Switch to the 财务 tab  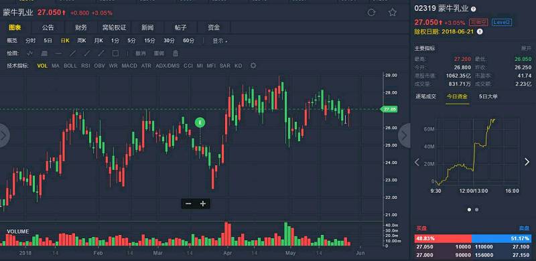(x=81, y=27)
